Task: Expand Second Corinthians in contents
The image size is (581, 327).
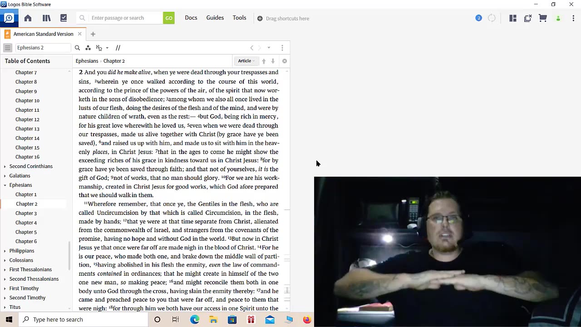Action: click(5, 166)
